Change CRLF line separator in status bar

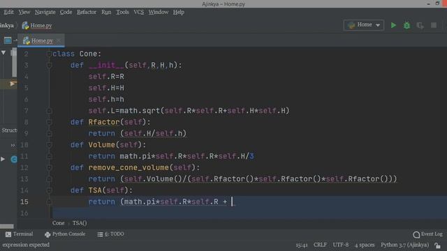tap(320, 245)
